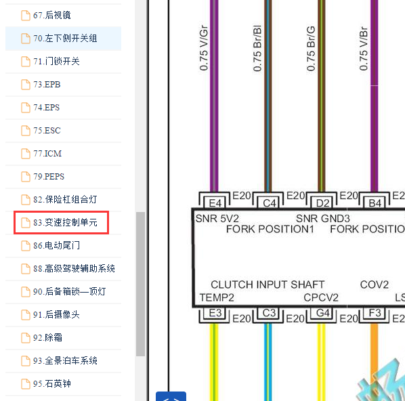
Task: Open the 90.后备箱锁—顶灯 entry
Action: tap(63, 291)
